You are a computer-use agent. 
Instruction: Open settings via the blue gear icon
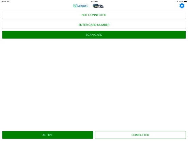182,6
